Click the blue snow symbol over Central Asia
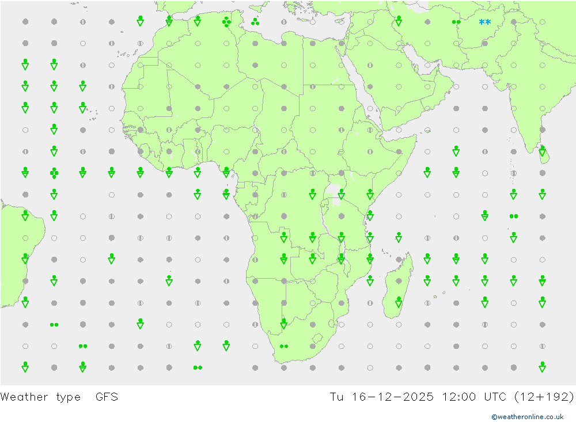 pos(485,22)
